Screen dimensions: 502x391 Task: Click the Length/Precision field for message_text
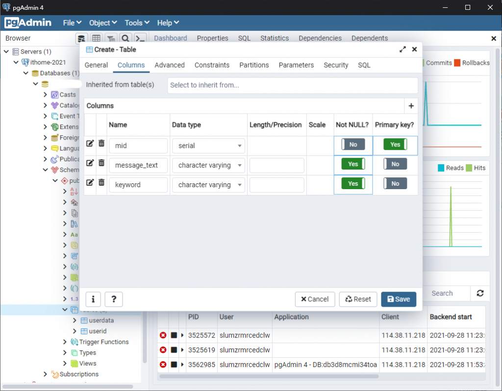(x=276, y=165)
